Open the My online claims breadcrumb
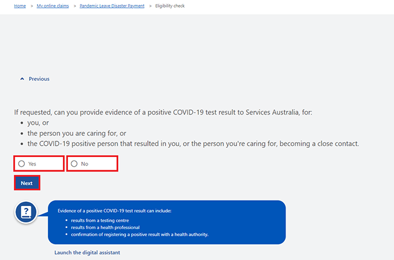 coord(52,6)
